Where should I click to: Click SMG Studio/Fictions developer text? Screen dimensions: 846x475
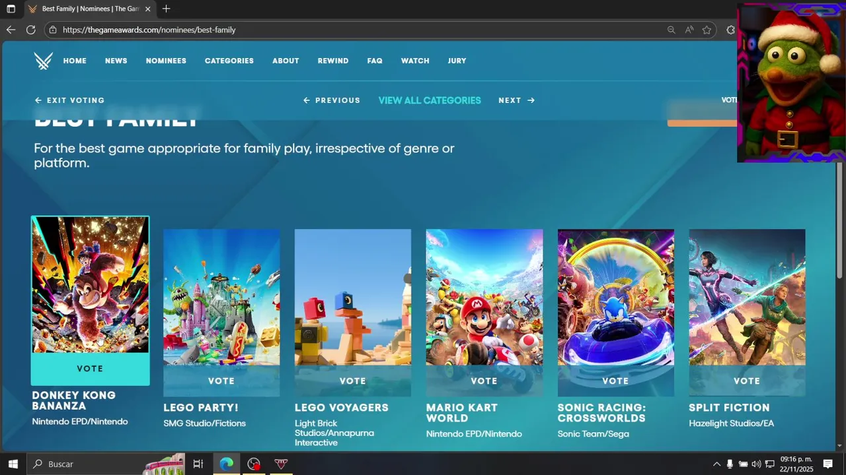(x=205, y=424)
